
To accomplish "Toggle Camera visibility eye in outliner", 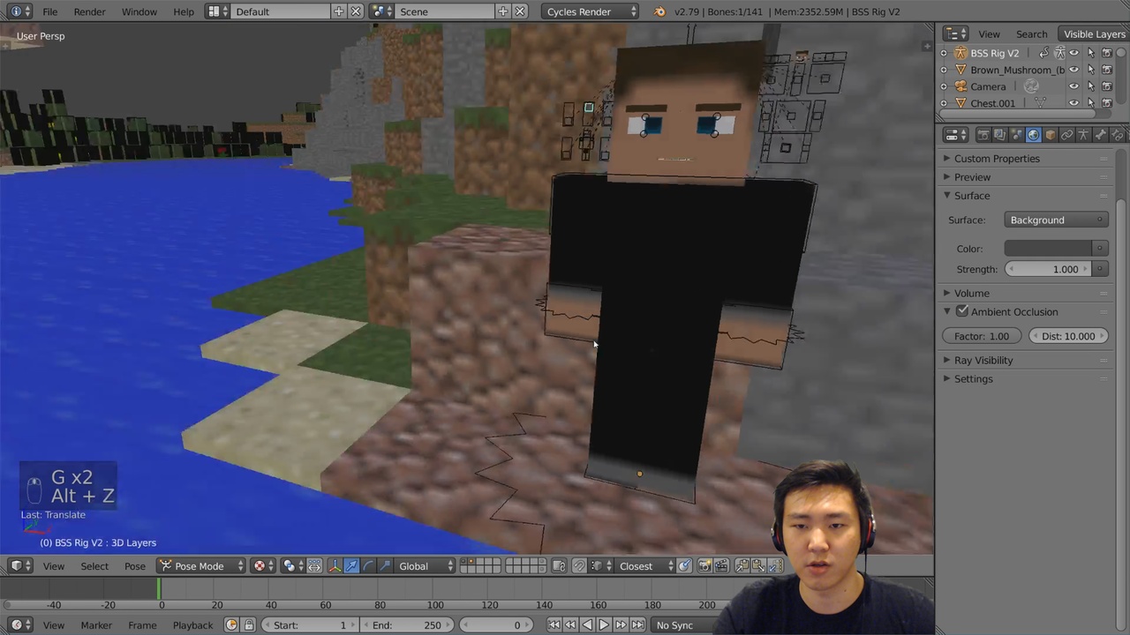I will tap(1073, 86).
